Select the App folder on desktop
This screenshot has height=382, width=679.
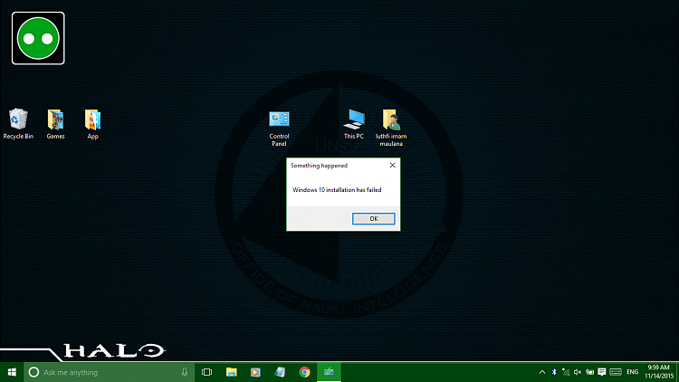pos(92,124)
